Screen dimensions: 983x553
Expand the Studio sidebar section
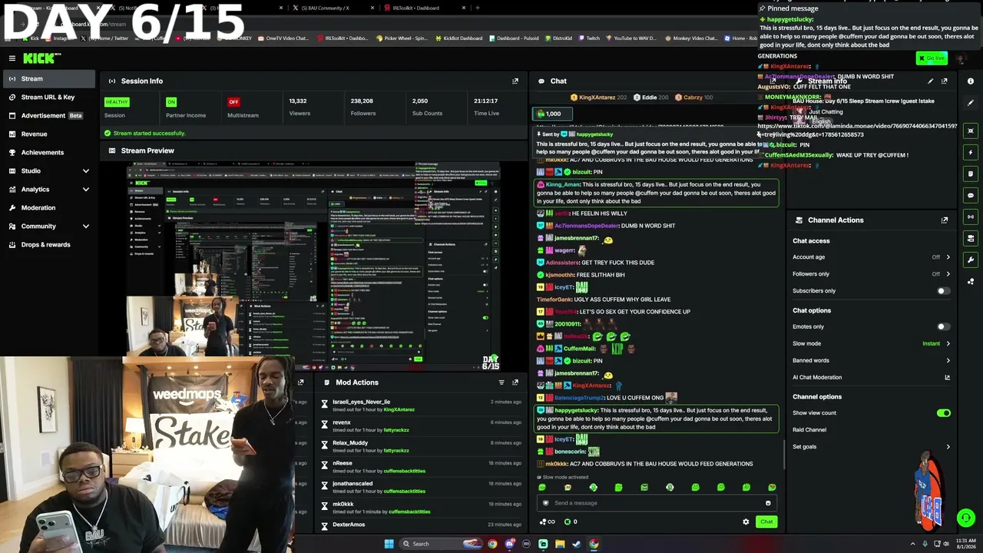click(86, 171)
